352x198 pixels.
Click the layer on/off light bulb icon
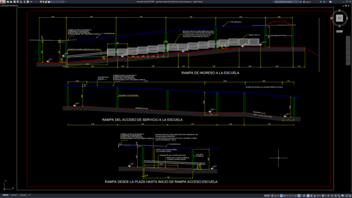[x=41, y=2]
